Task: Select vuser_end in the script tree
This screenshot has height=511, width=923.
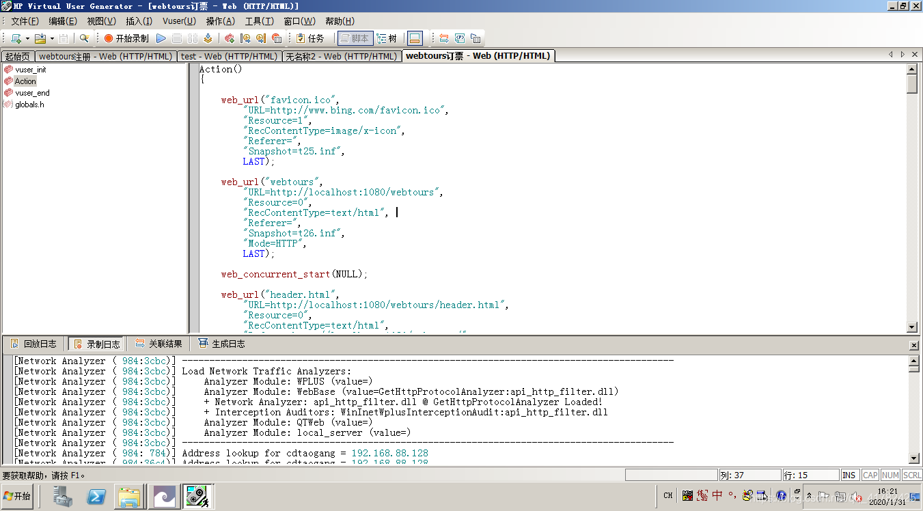Action: [x=32, y=93]
